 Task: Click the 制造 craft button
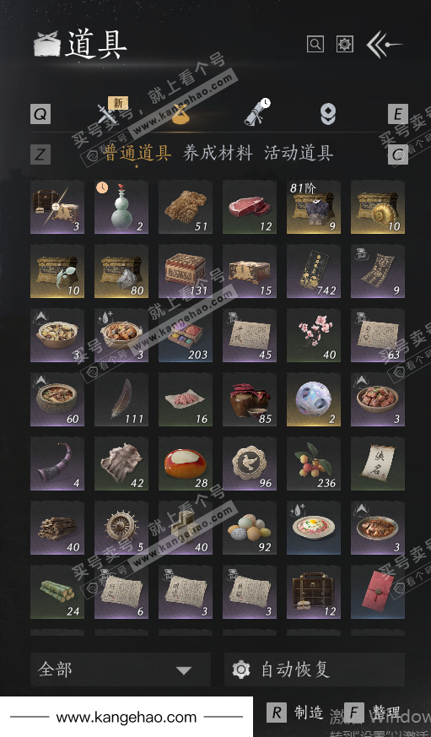(x=295, y=713)
